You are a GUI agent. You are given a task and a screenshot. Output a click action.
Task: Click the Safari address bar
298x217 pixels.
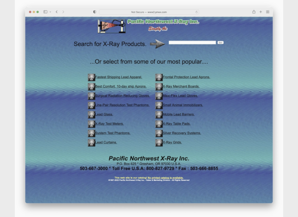point(149,12)
